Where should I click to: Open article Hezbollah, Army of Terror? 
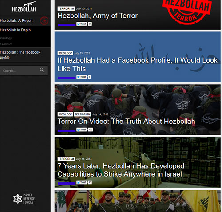click(98, 16)
